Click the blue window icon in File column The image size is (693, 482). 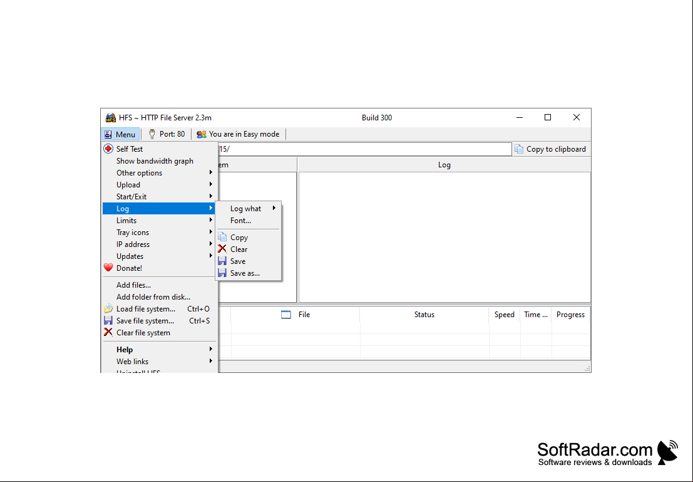[286, 315]
